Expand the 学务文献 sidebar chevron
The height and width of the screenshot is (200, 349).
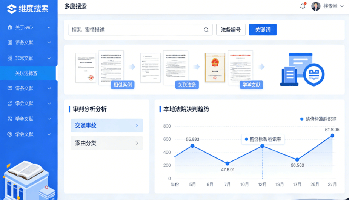[x=49, y=119]
